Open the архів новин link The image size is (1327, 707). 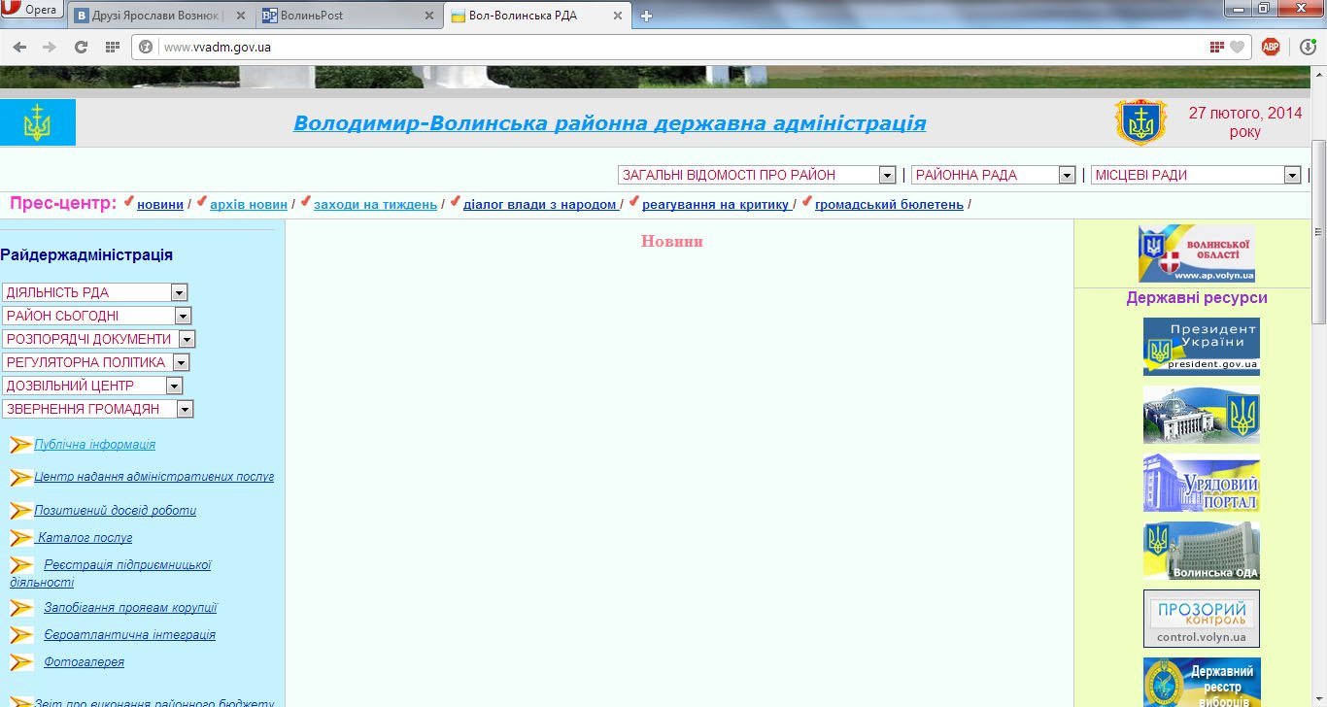coord(249,204)
